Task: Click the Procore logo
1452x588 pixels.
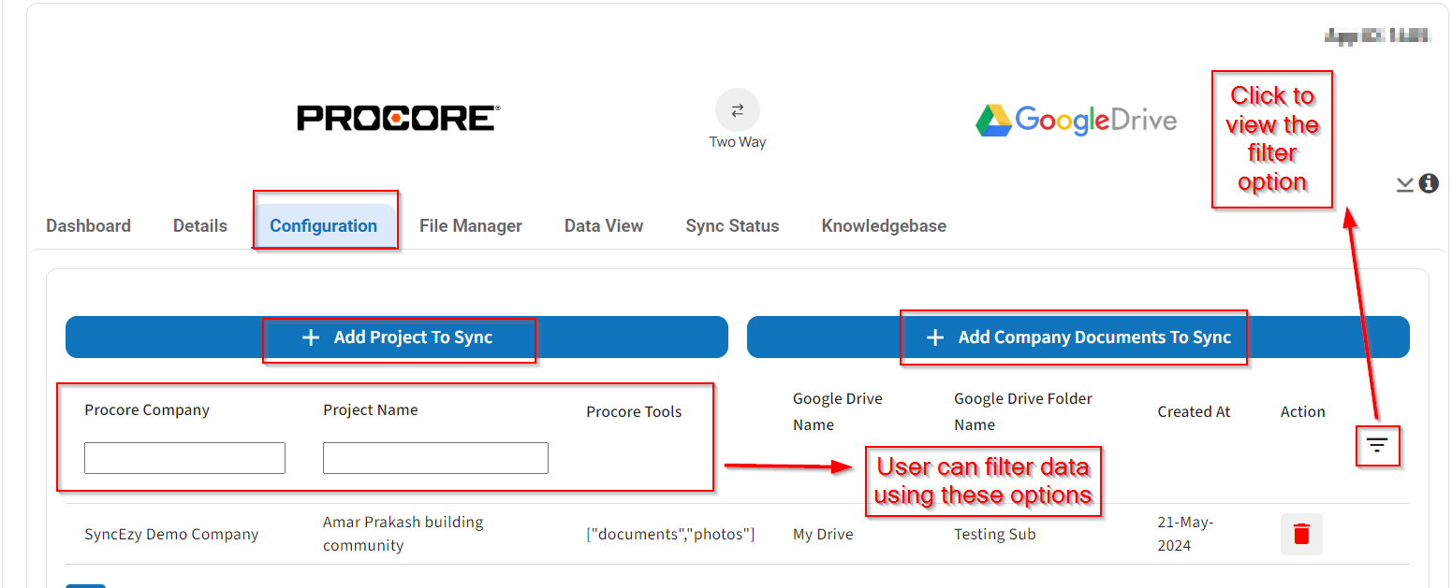Action: [x=399, y=118]
